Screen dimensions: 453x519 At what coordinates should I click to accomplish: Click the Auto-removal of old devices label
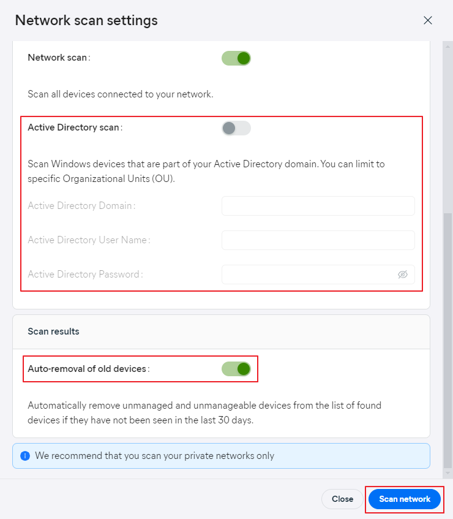[89, 369]
